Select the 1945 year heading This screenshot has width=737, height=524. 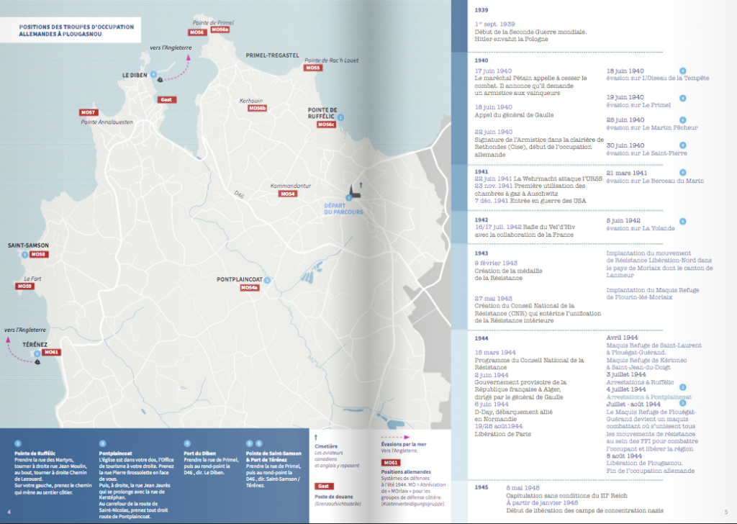click(x=481, y=487)
